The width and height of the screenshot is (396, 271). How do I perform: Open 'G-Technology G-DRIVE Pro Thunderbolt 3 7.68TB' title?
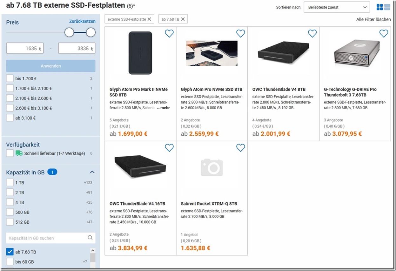pos(350,92)
